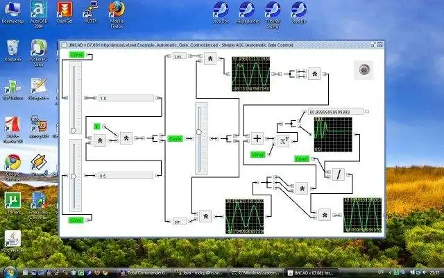The width and height of the screenshot is (444, 278).
Task: Select Const block left of middle slider
Action: pyautogui.click(x=176, y=139)
